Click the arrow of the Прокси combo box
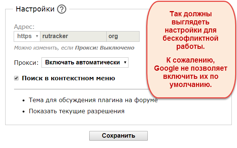 [125, 63]
